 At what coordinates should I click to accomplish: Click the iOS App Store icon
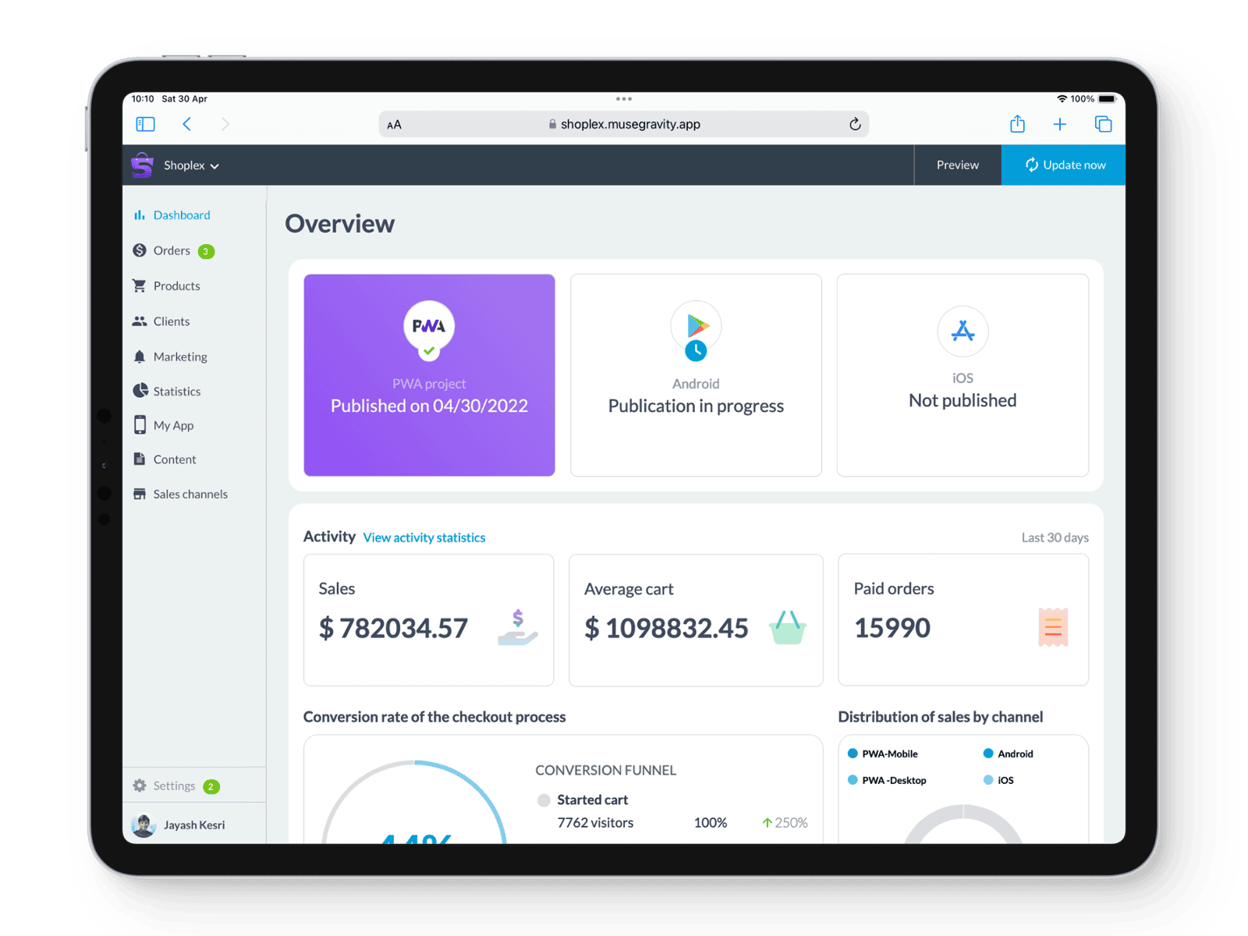point(963,331)
